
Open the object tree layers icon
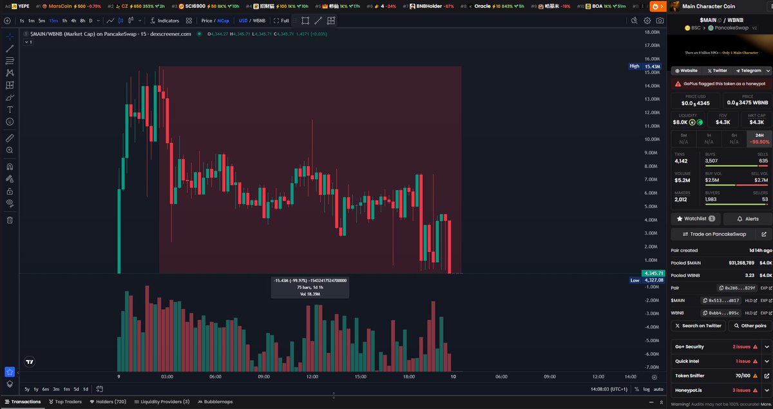tap(10, 383)
